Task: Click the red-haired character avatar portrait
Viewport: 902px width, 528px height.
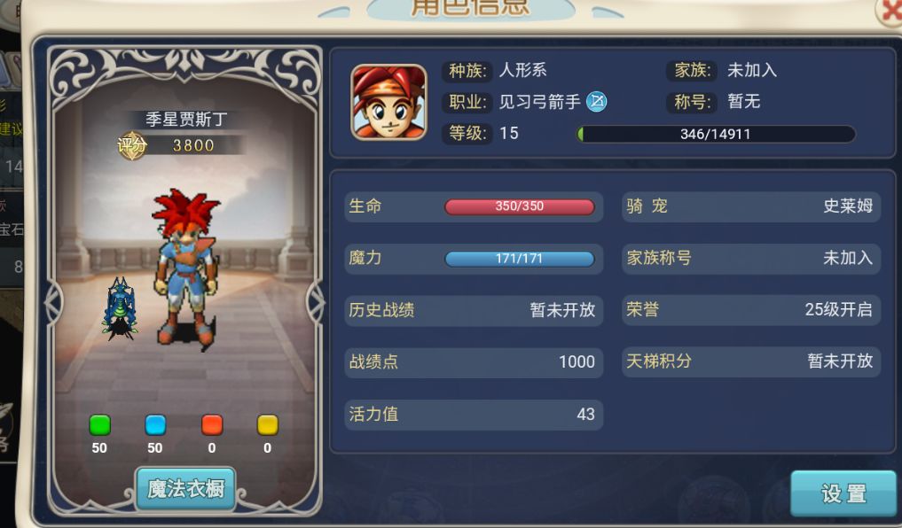Action: point(388,102)
